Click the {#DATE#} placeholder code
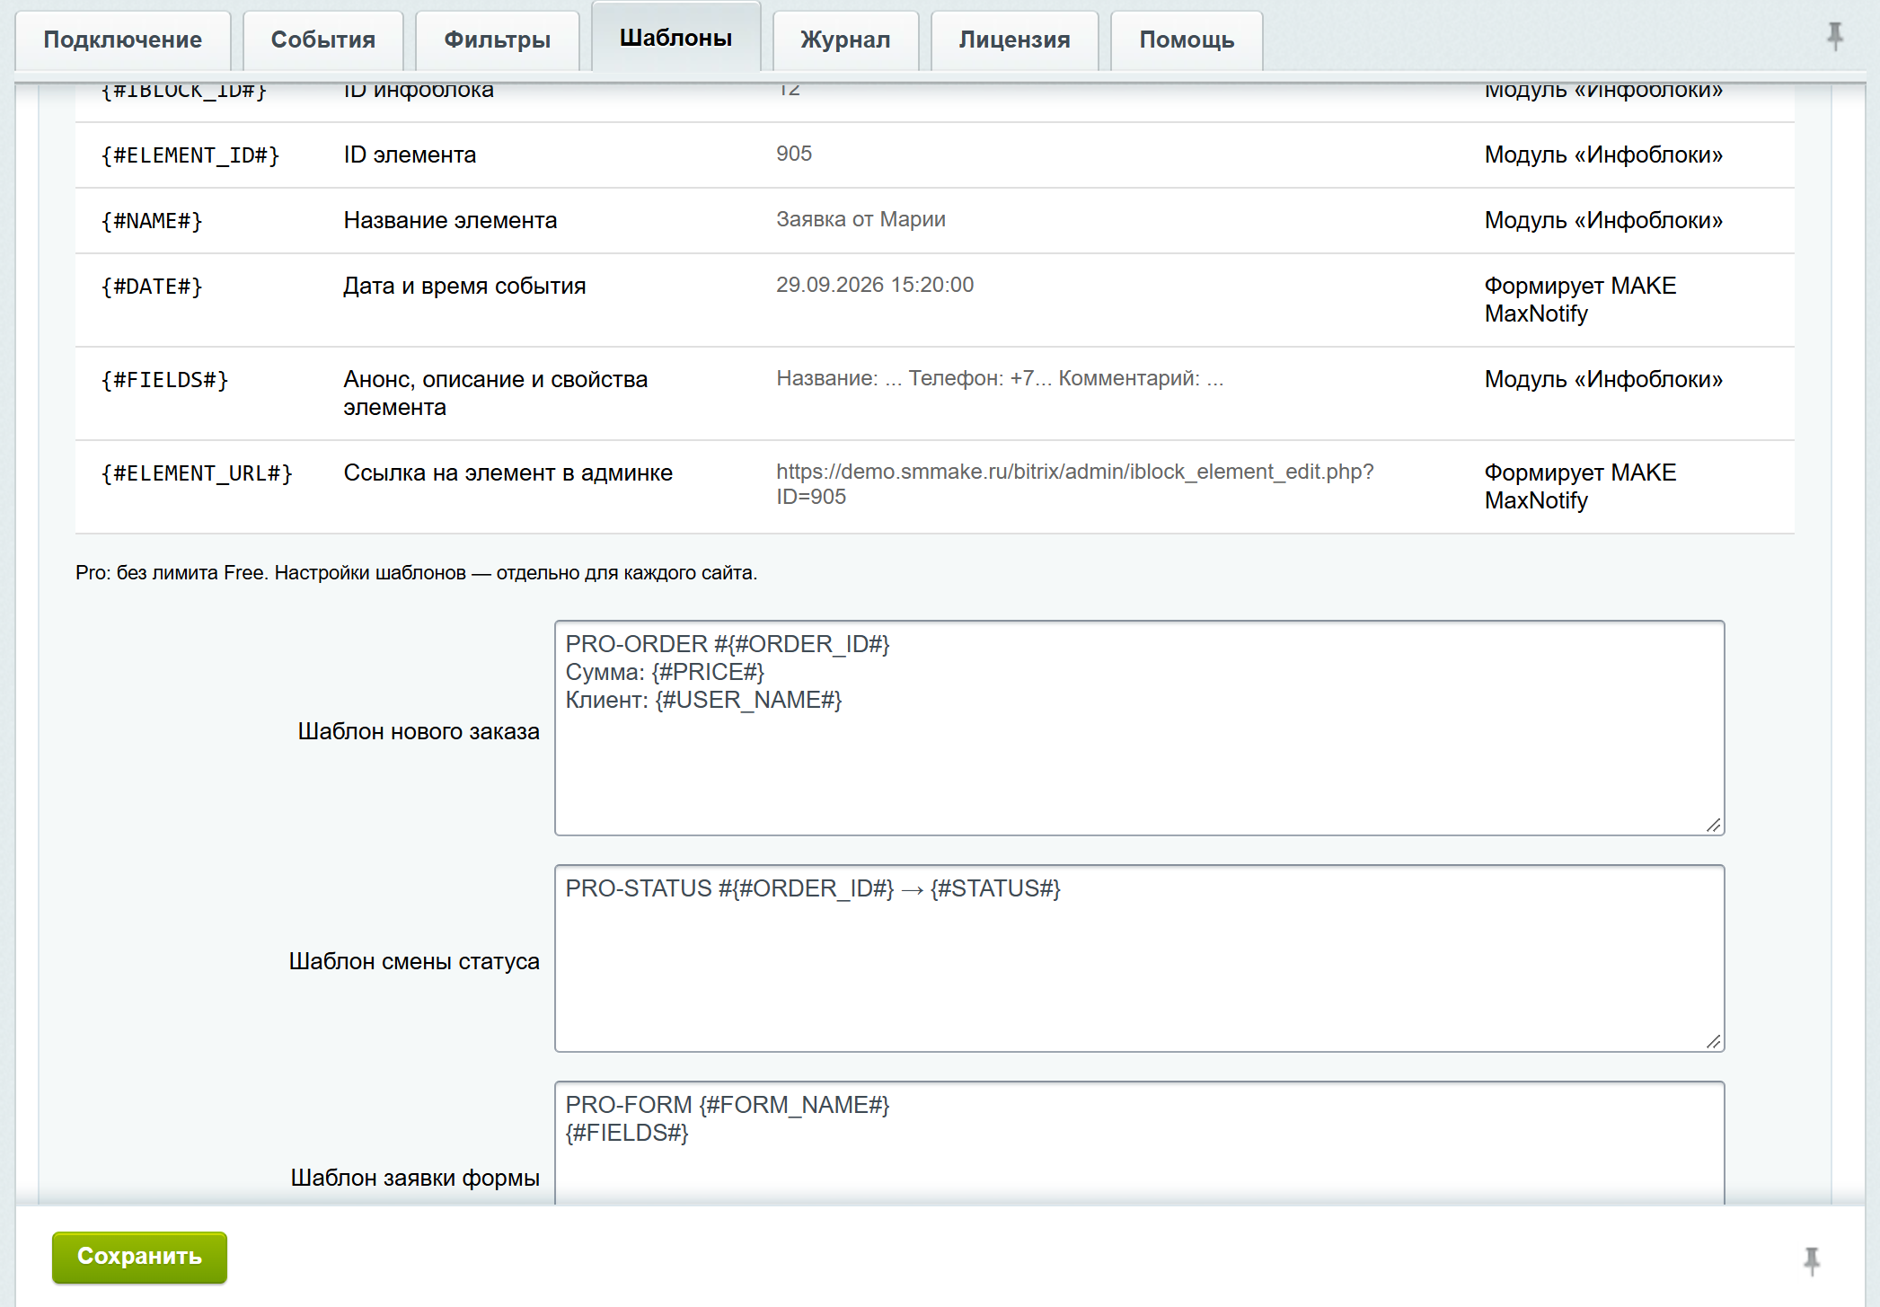This screenshot has height=1307, width=1880. [x=152, y=287]
